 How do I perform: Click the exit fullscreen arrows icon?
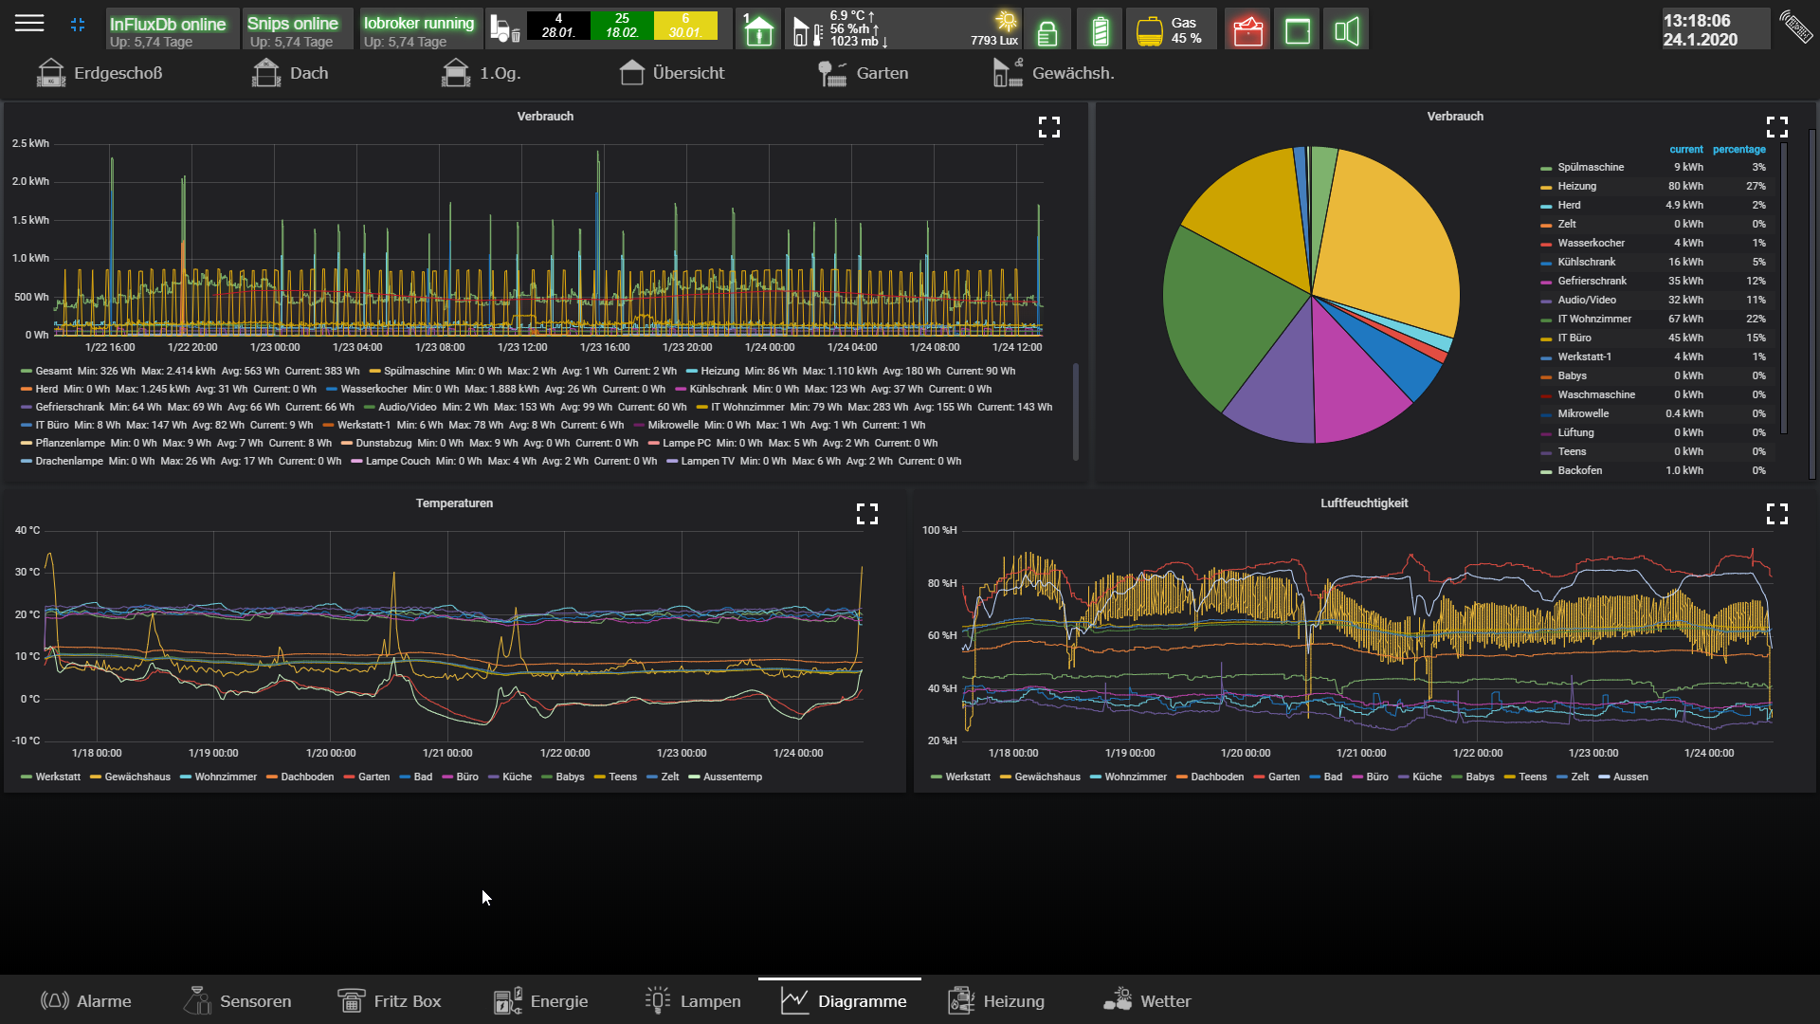point(78,25)
